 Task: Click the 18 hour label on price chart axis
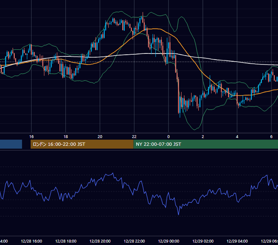(x=65, y=137)
